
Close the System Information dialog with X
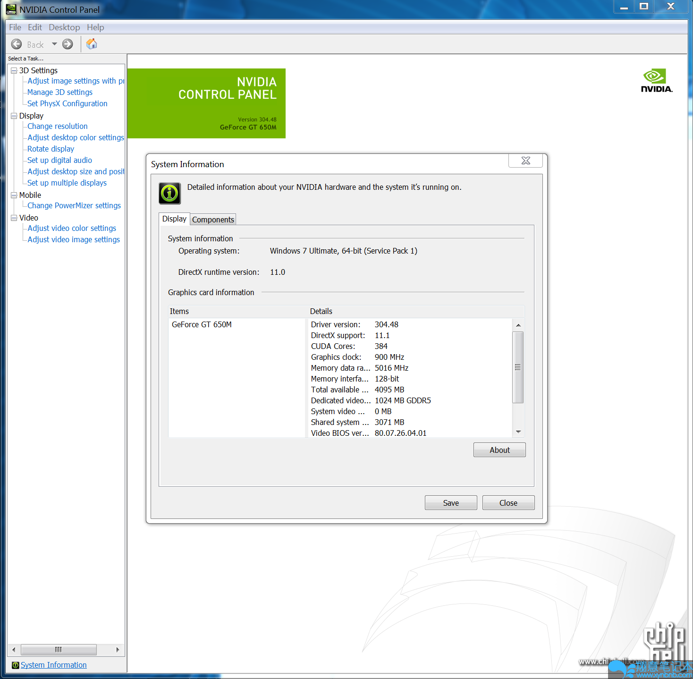tap(525, 161)
